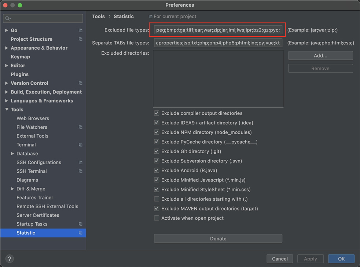Click Add... for excluded directories
Image resolution: width=360 pixels, height=267 pixels.
pos(320,56)
